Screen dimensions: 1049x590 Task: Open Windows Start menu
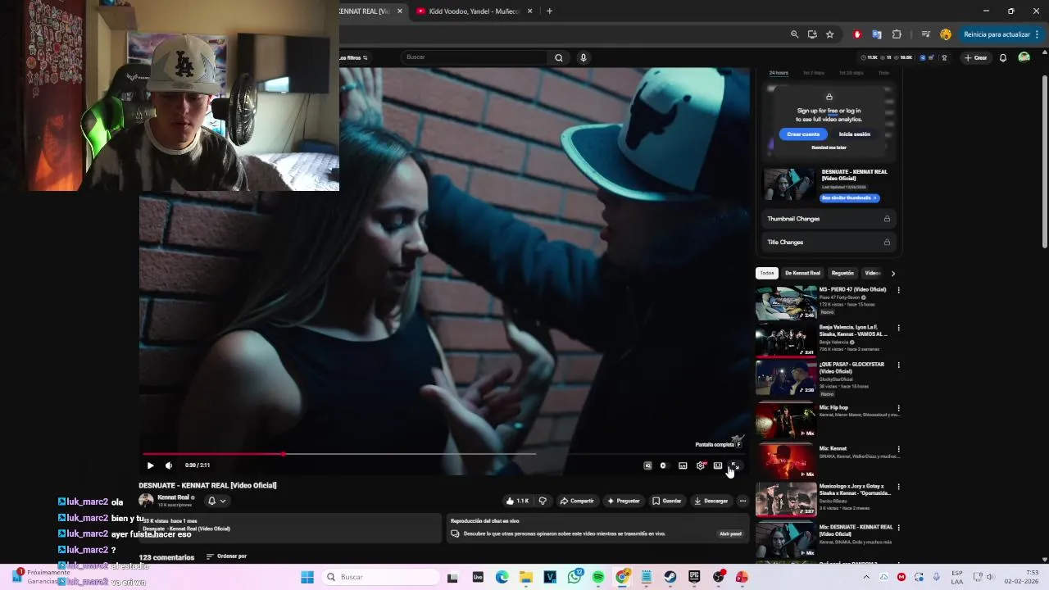pyautogui.click(x=307, y=577)
